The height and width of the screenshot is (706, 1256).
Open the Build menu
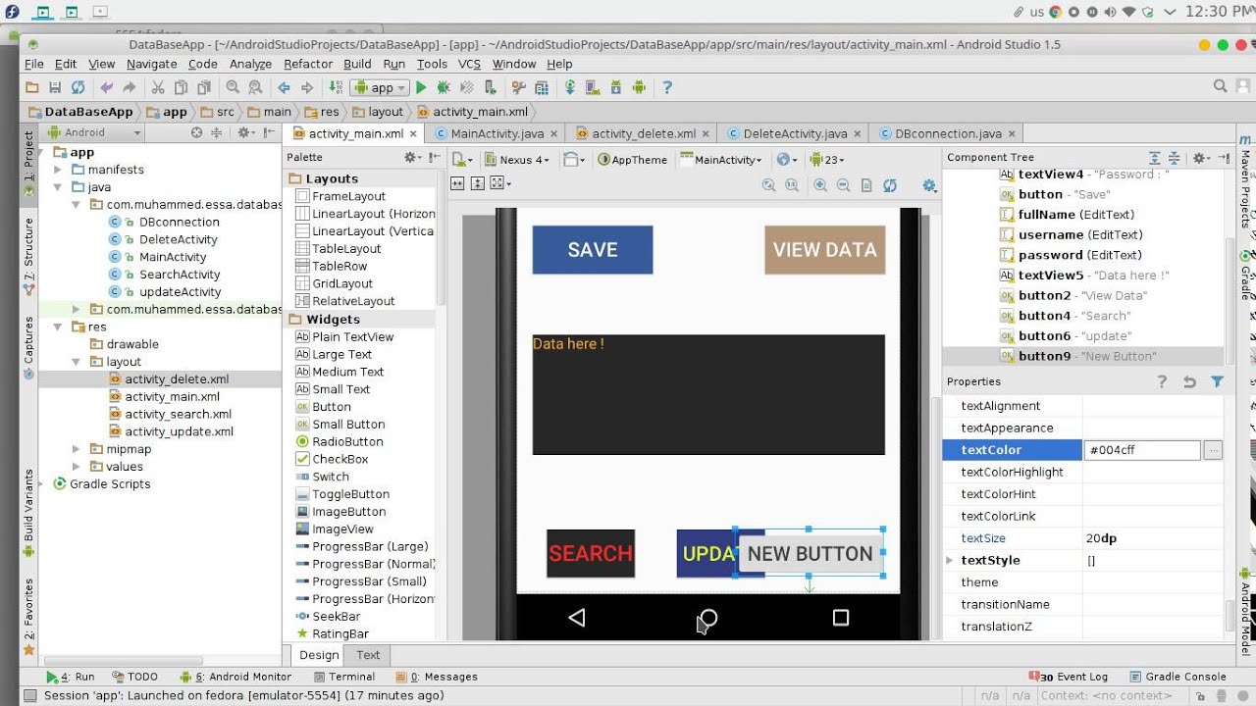click(357, 64)
